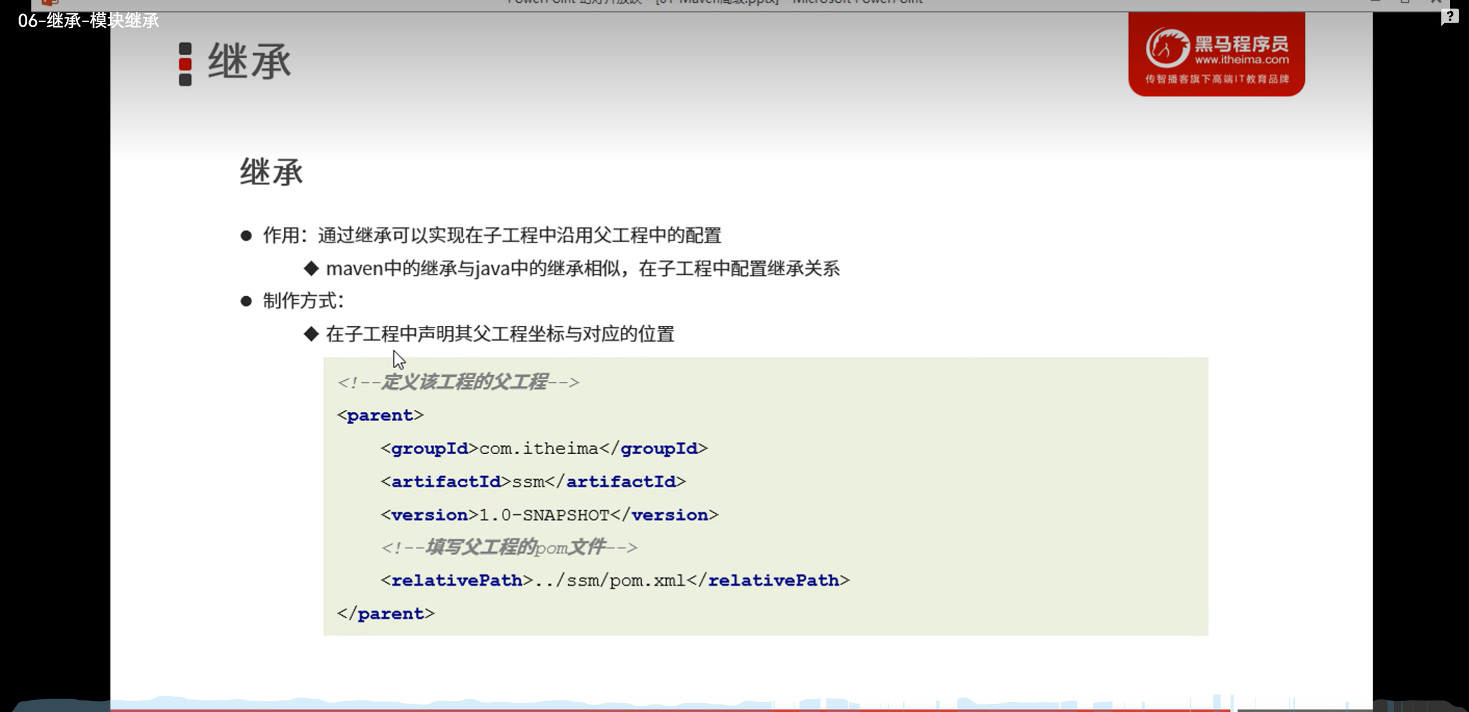The height and width of the screenshot is (712, 1469).
Task: Click the close window X icon
Action: click(x=1435, y=2)
